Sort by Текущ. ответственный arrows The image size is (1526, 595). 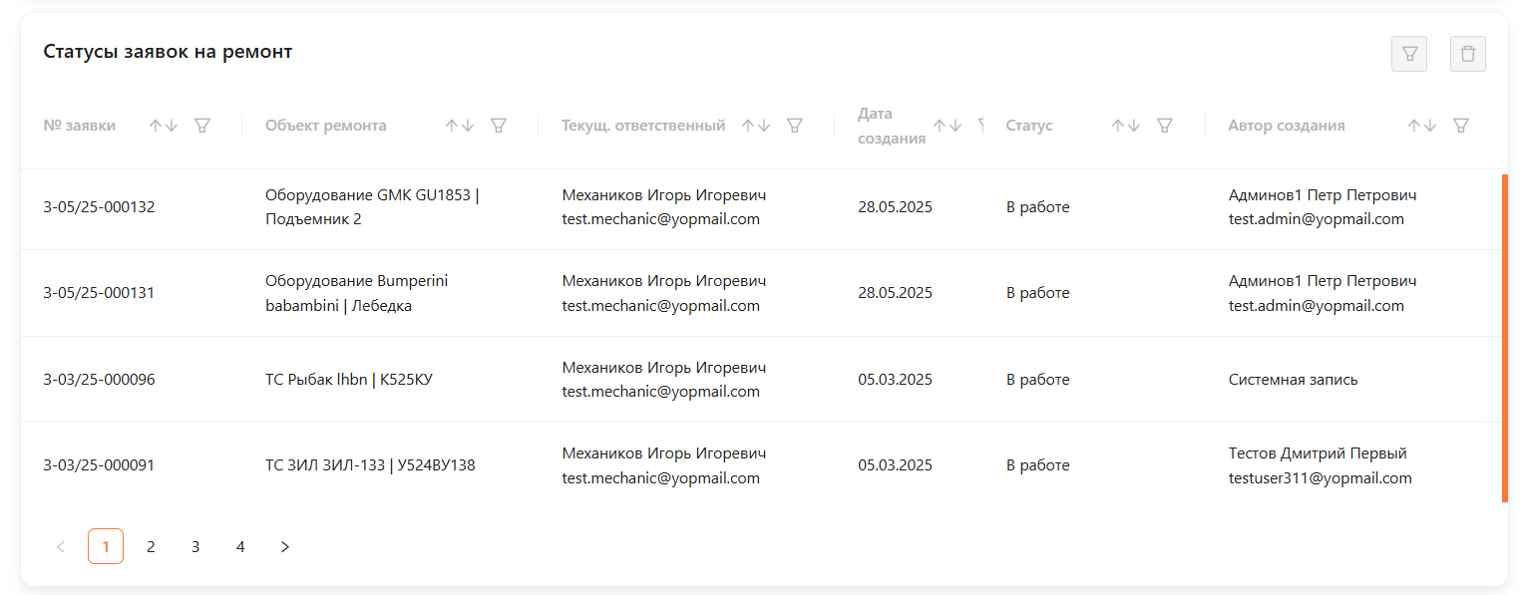tap(756, 126)
